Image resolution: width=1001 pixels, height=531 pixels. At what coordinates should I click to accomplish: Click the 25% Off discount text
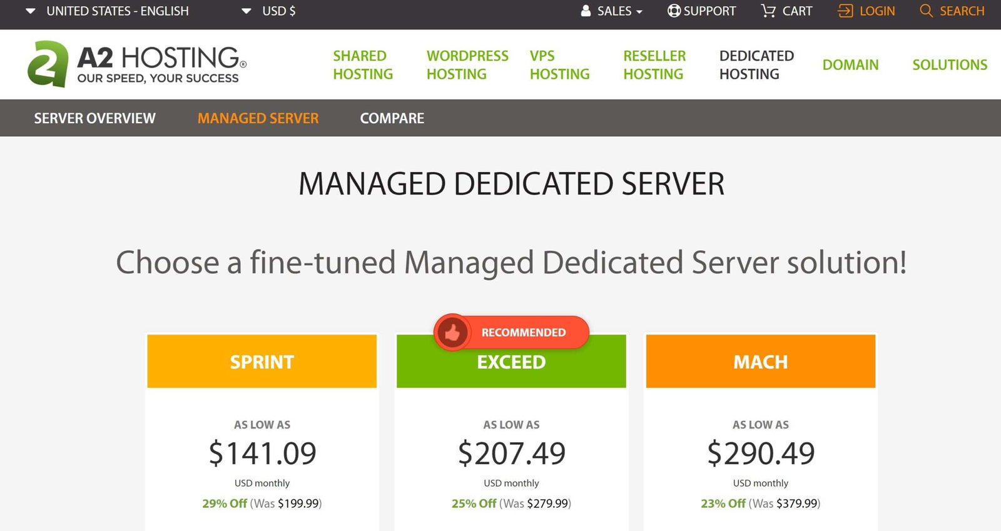(x=474, y=503)
